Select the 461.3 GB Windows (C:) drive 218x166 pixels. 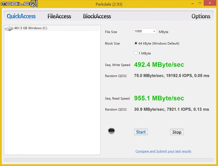coord(51,28)
